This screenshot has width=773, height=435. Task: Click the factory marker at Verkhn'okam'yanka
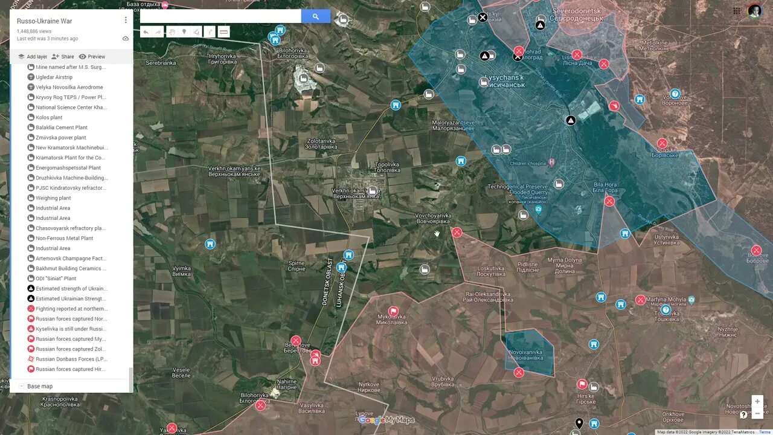(x=373, y=191)
